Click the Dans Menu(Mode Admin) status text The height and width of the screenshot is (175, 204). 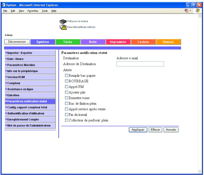(81, 27)
